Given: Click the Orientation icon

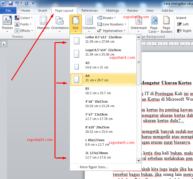Looking at the screenshot, I should pos(60,20).
